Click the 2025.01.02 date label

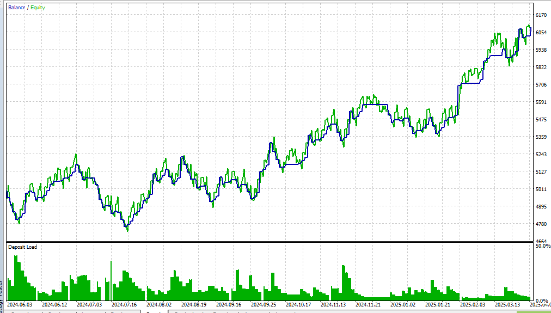click(x=403, y=305)
